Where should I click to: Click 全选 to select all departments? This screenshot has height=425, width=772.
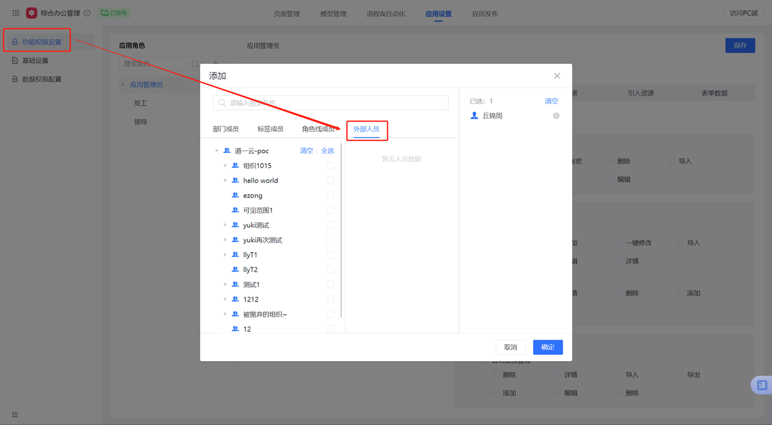pos(327,150)
